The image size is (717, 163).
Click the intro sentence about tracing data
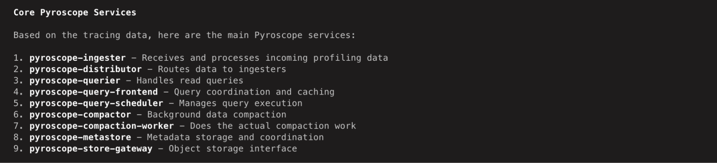[x=184, y=35]
